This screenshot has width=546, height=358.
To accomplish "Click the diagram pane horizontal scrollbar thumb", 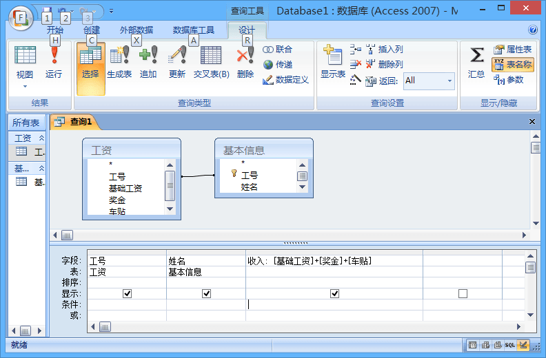I will click(67, 235).
